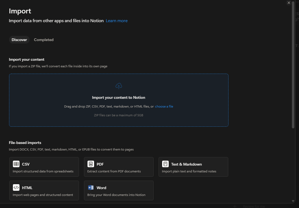Click 'Import structured data from spreadsheets' text
Screen dimensions: 299x208
(x=43, y=171)
